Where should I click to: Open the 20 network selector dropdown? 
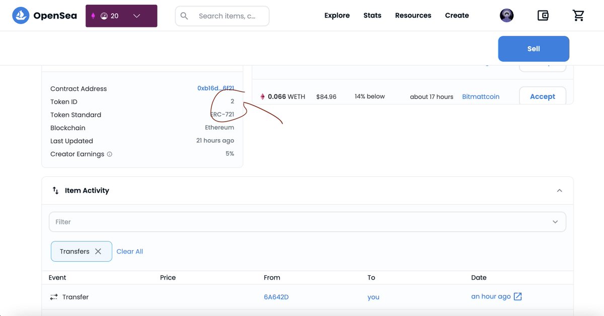tap(121, 16)
